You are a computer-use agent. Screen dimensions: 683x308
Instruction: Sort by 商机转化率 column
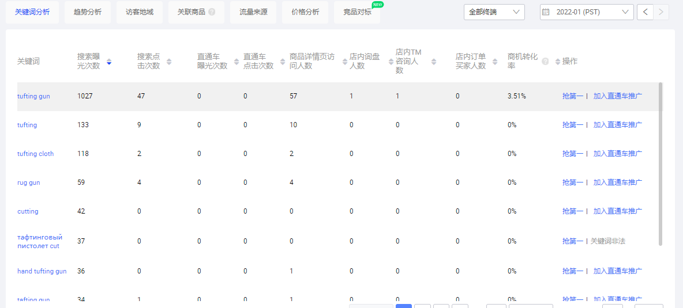tap(558, 62)
